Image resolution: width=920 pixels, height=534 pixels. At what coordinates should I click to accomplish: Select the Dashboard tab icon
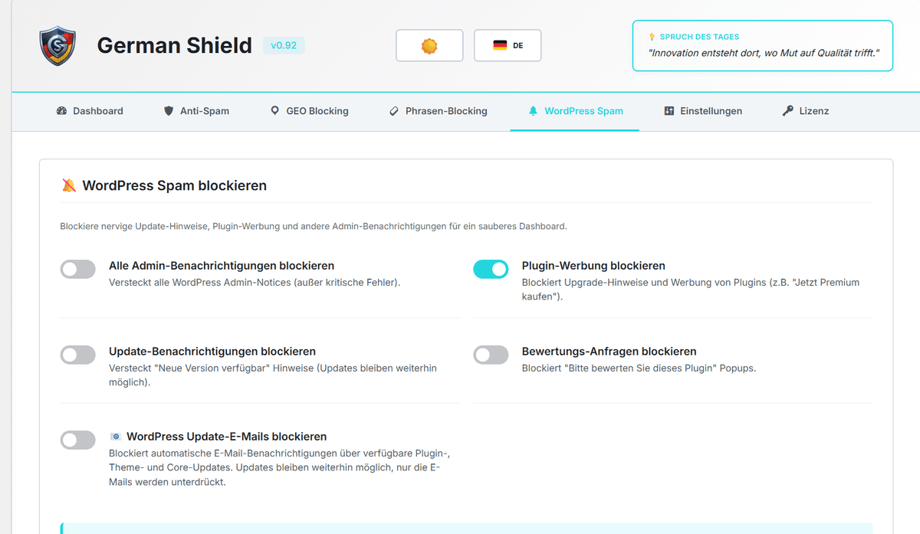(61, 110)
